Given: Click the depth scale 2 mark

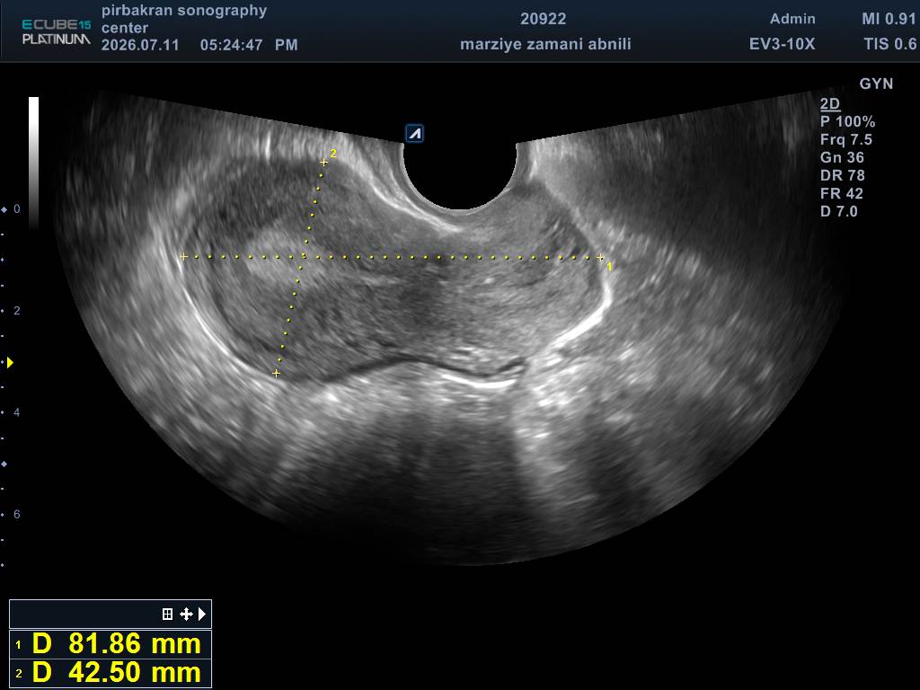Looking at the screenshot, I should click(16, 310).
